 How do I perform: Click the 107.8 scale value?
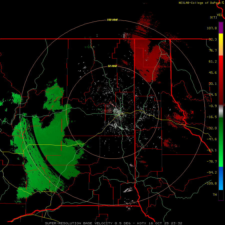212,28
